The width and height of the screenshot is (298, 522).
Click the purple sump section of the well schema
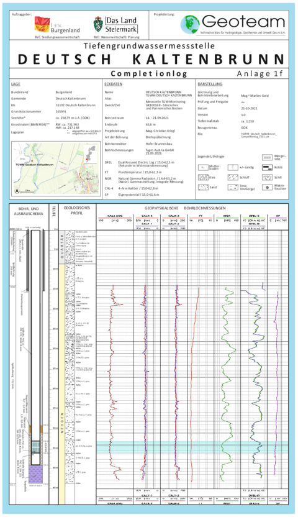35,474
